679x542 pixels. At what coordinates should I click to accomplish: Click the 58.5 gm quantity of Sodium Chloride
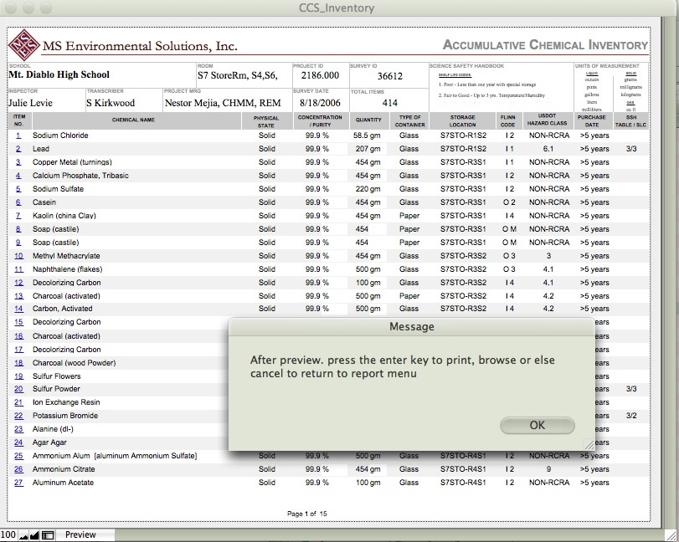tap(367, 135)
